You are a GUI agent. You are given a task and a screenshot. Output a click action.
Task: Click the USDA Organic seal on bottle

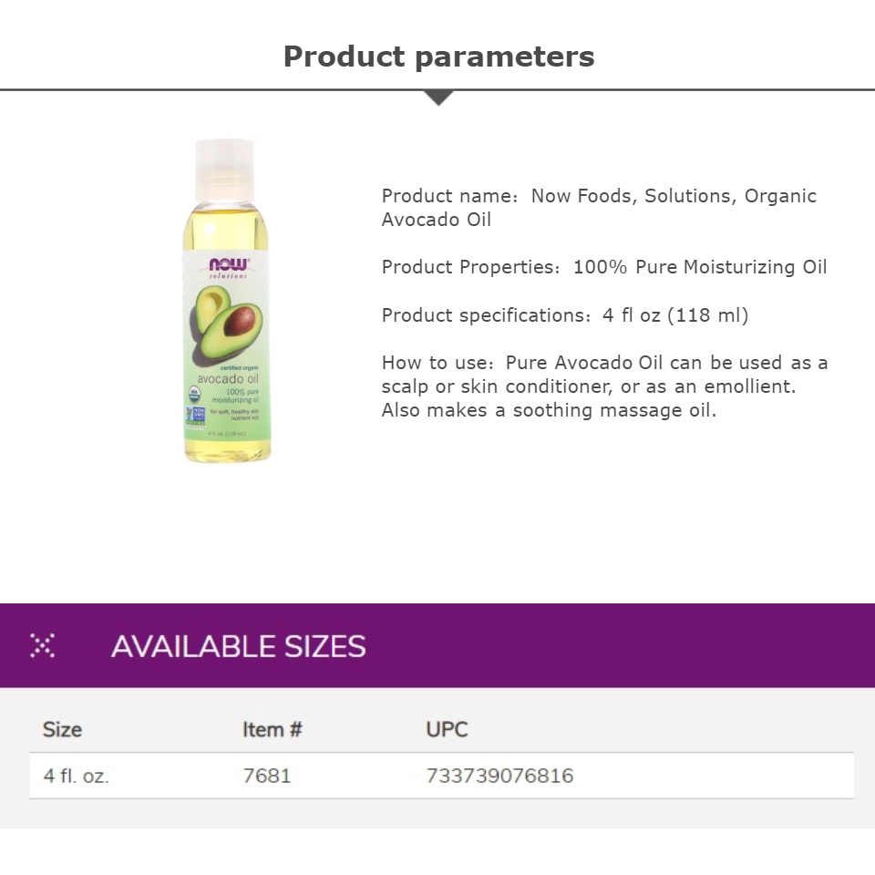point(193,395)
